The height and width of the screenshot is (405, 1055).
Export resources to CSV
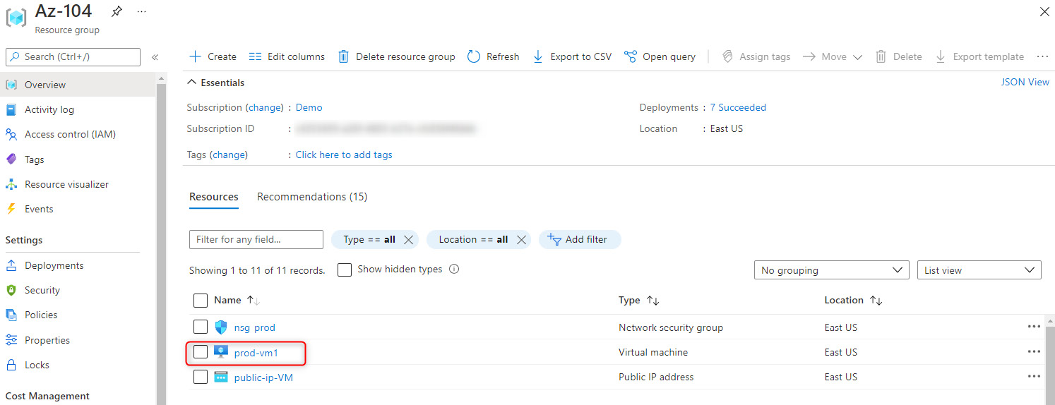572,56
